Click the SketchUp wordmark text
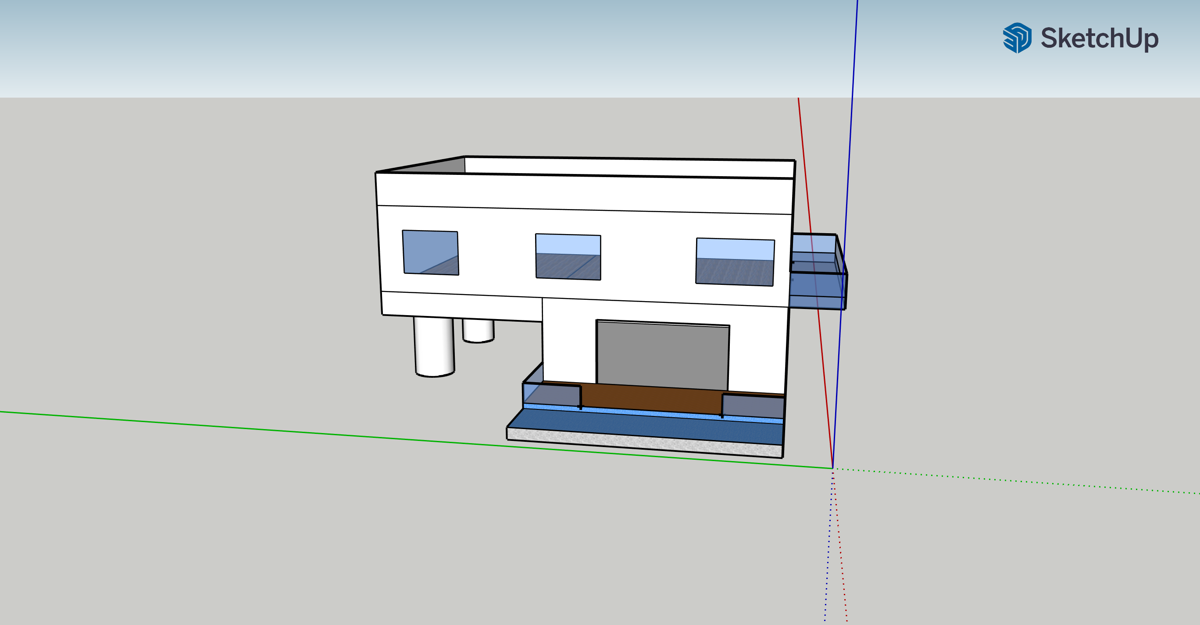 (x=1100, y=38)
